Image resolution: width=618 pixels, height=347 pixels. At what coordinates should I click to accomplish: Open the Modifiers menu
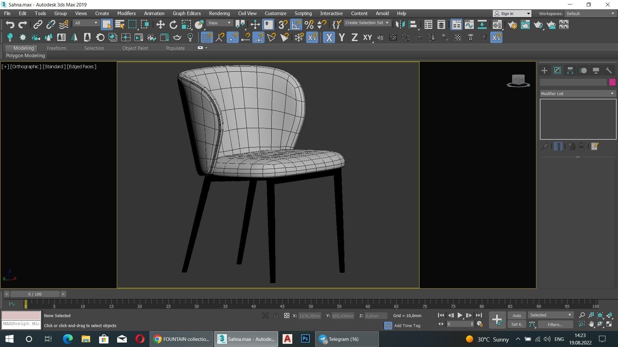126,13
